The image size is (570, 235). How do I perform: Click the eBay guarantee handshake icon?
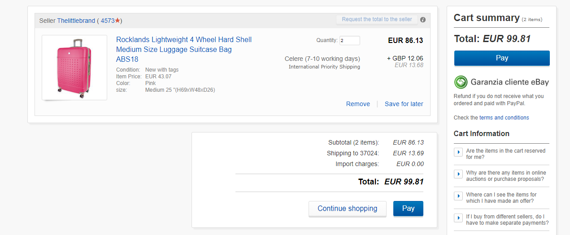pyautogui.click(x=461, y=82)
